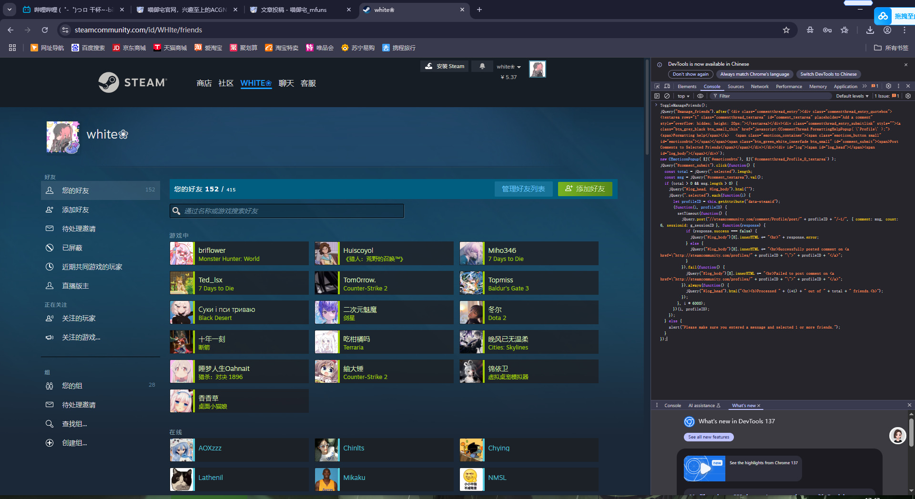Focus the friend search input field
Screen dimensions: 915x499
click(287, 211)
